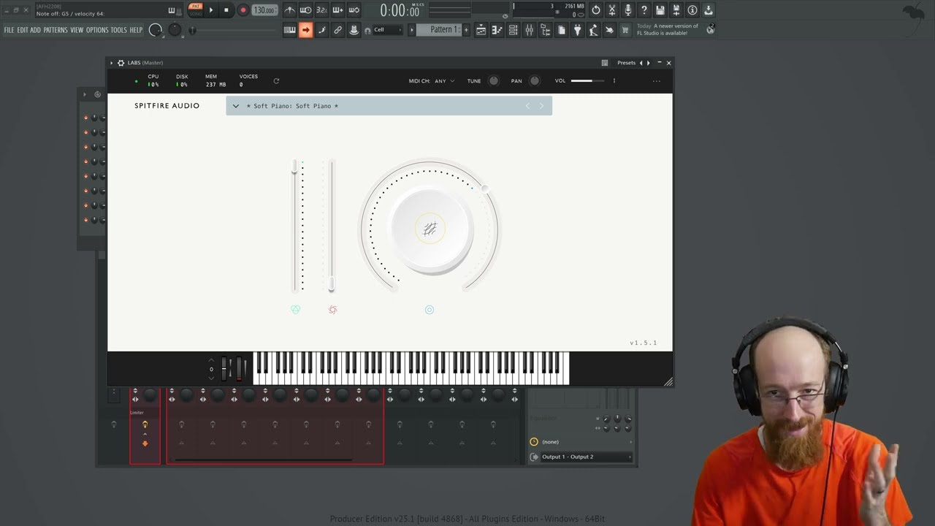Viewport: 935px width, 526px height.
Task: Click the microphone one-click recording icon
Action: 628,10
